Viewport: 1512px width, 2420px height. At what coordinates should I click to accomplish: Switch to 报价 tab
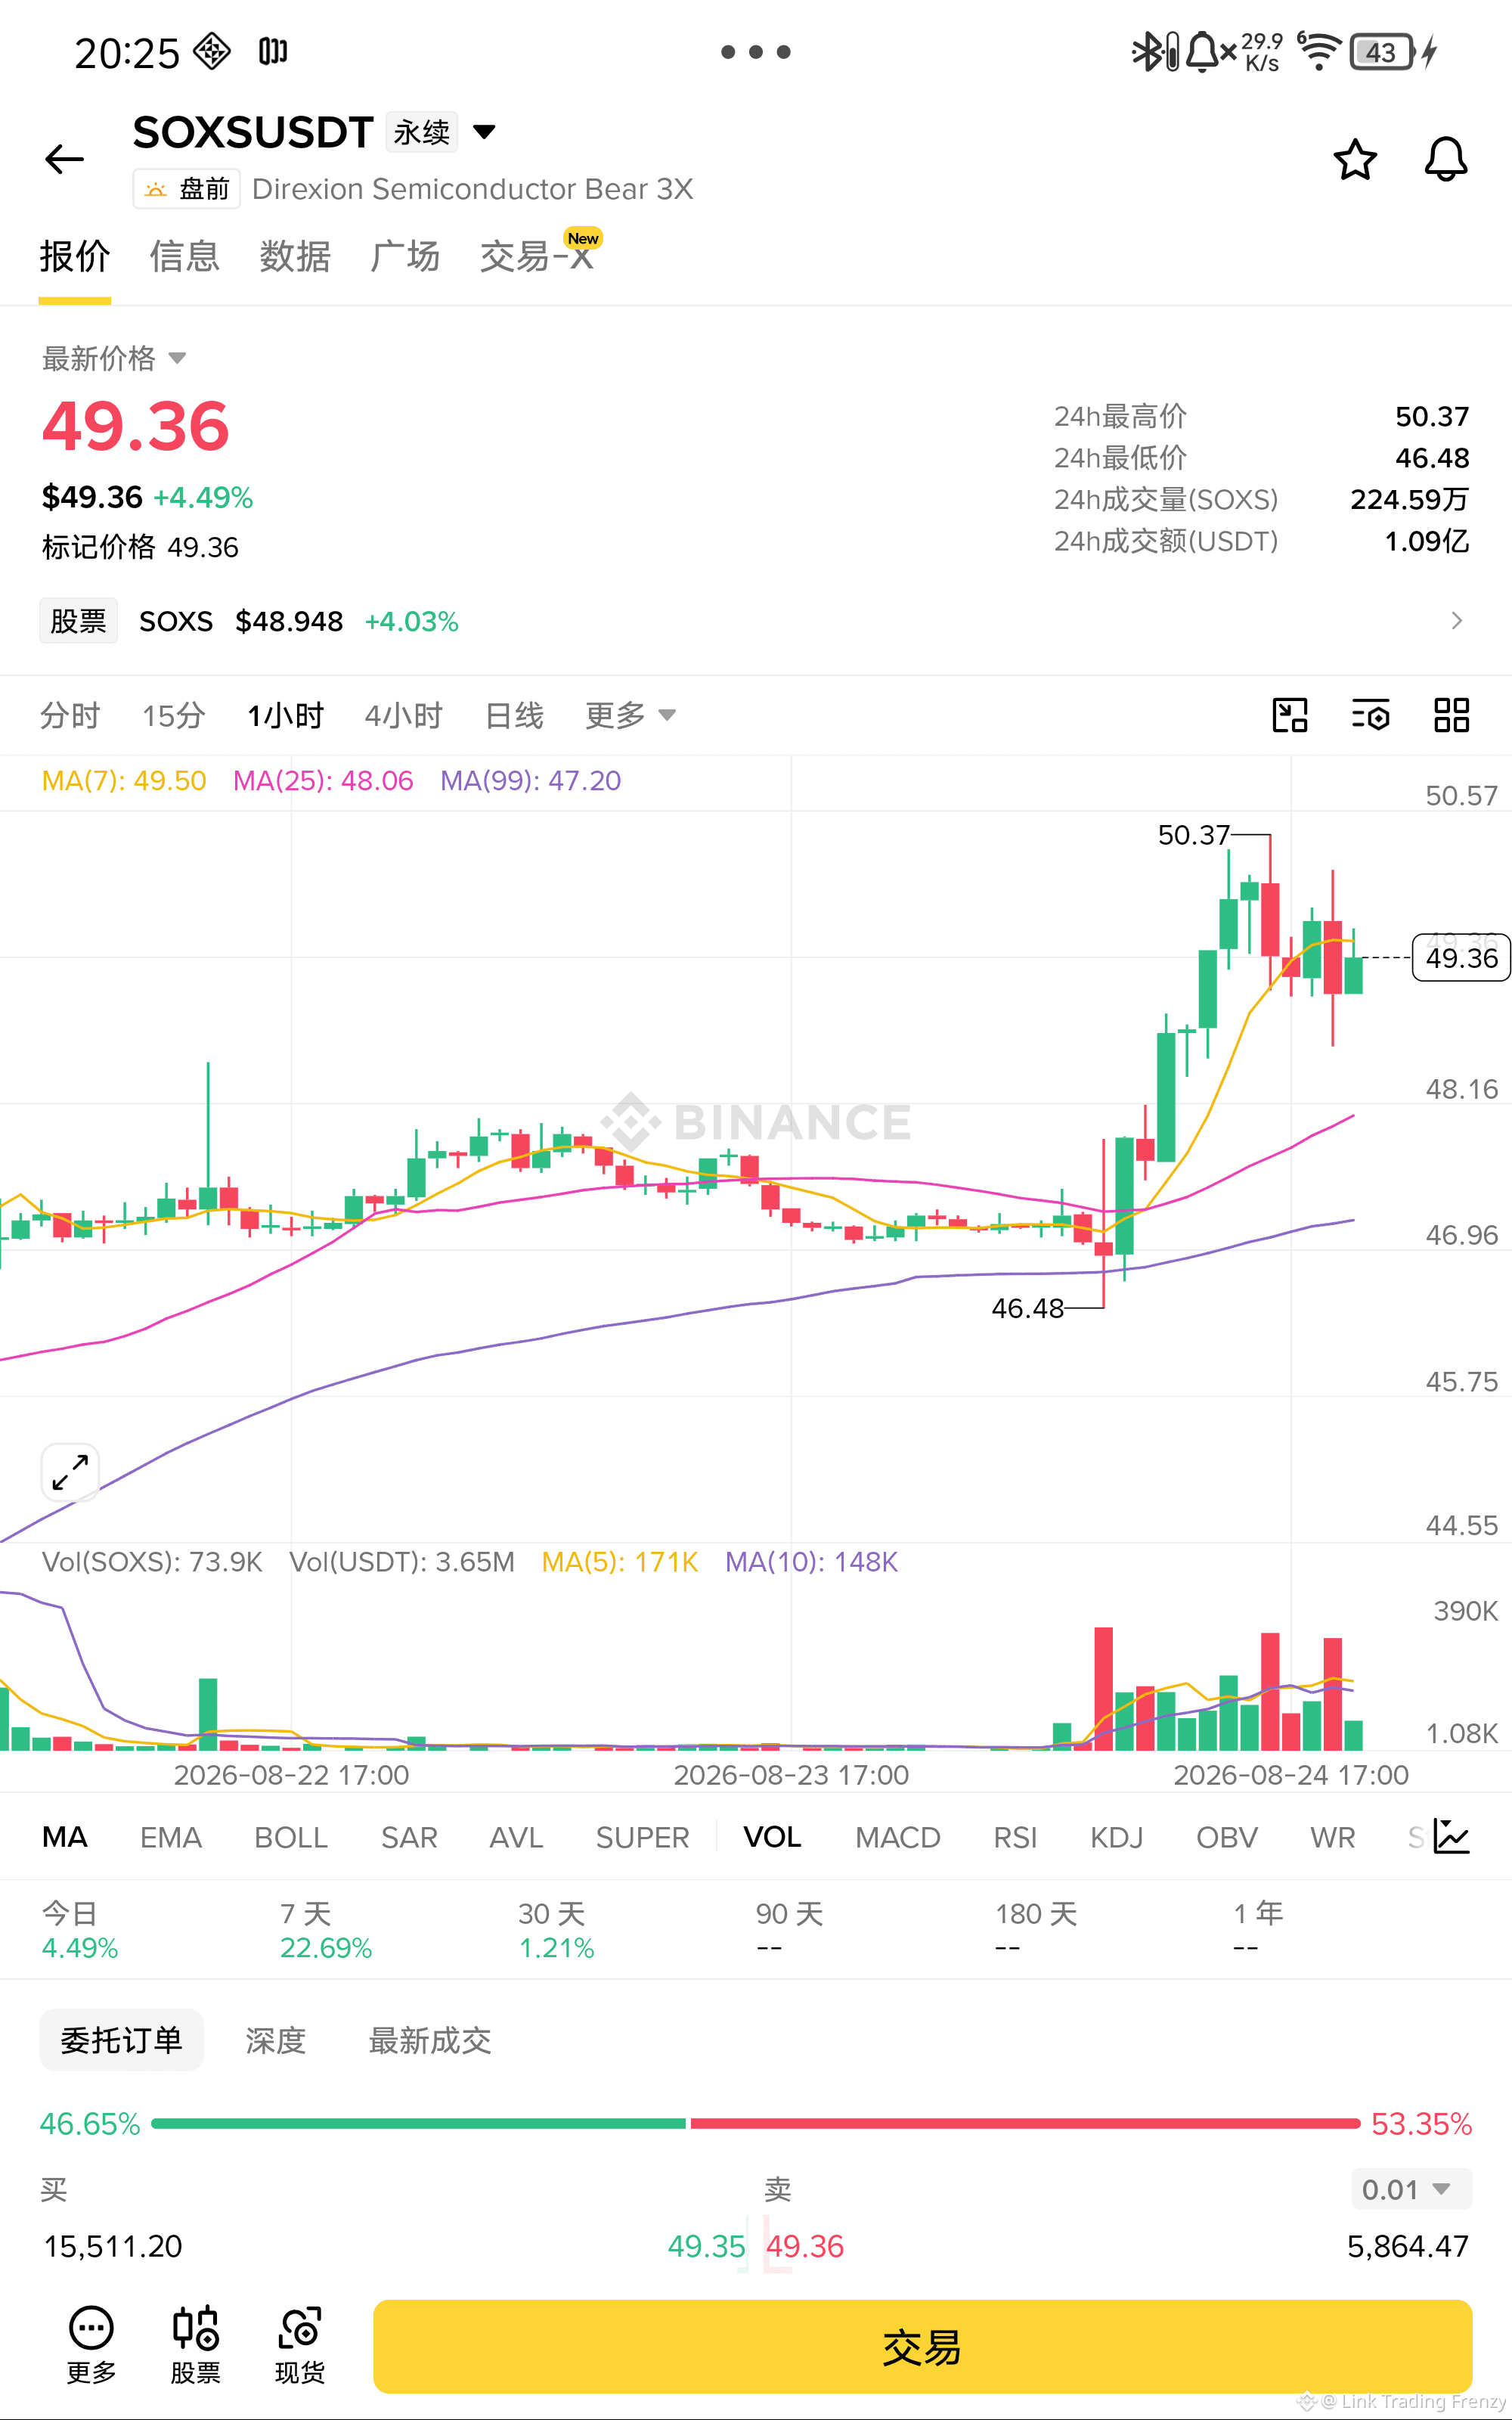tap(75, 257)
